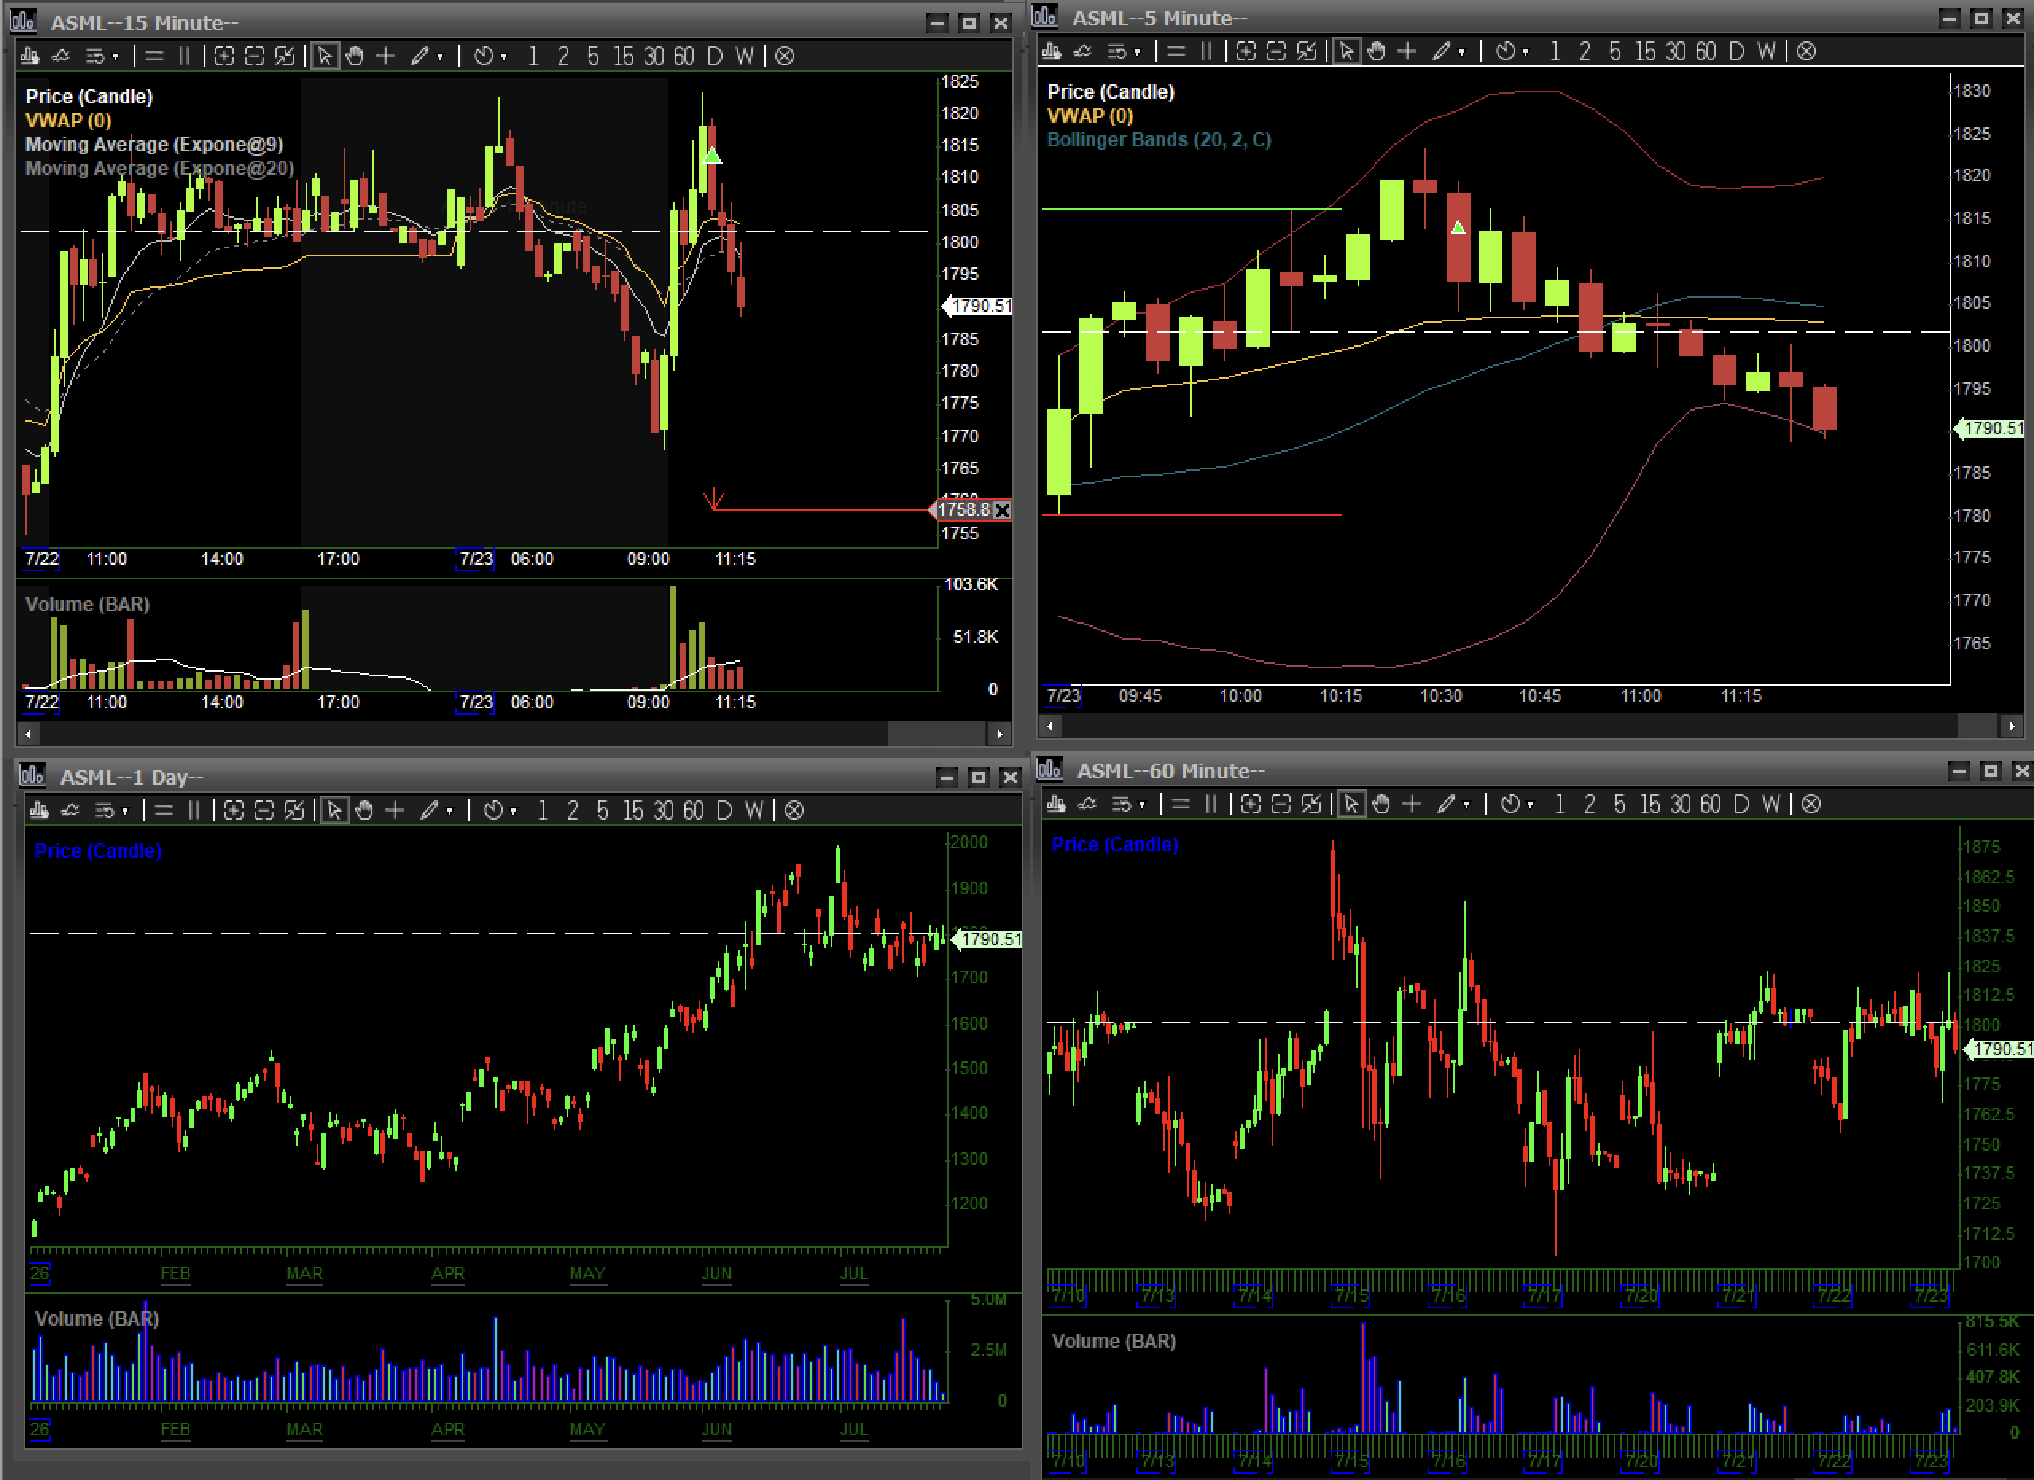Enable crosshair tool in 5 Minute toolbar

tap(1407, 51)
